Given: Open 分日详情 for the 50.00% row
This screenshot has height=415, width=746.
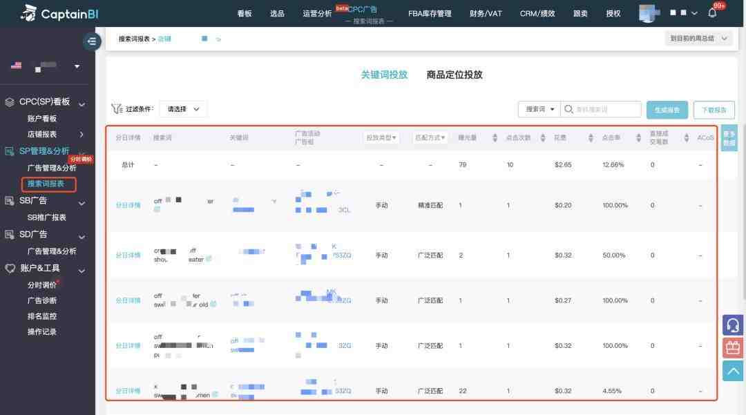Looking at the screenshot, I should [x=128, y=255].
